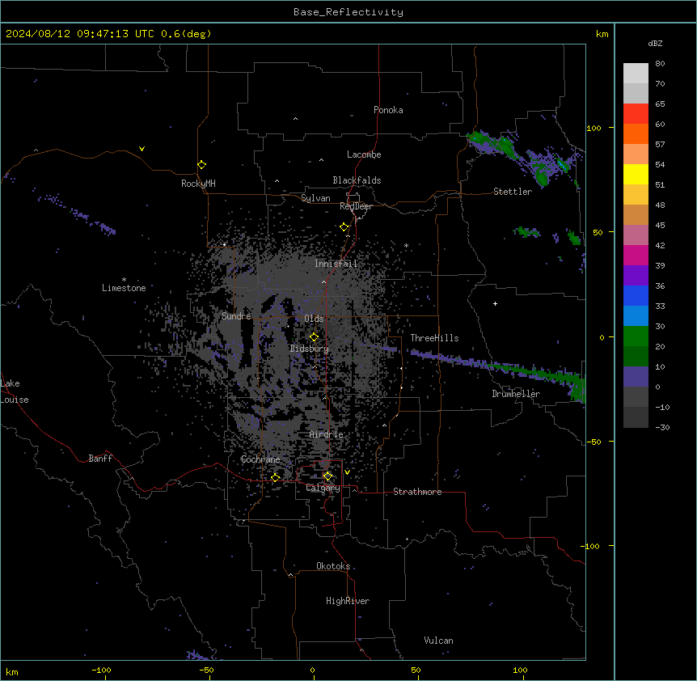Click the dBZ legend heading
The image size is (697, 681).
click(655, 44)
